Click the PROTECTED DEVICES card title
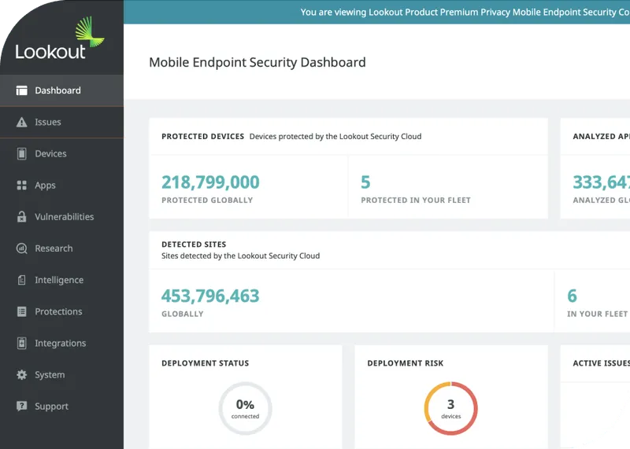Viewport: 630px width, 449px height. (x=203, y=136)
